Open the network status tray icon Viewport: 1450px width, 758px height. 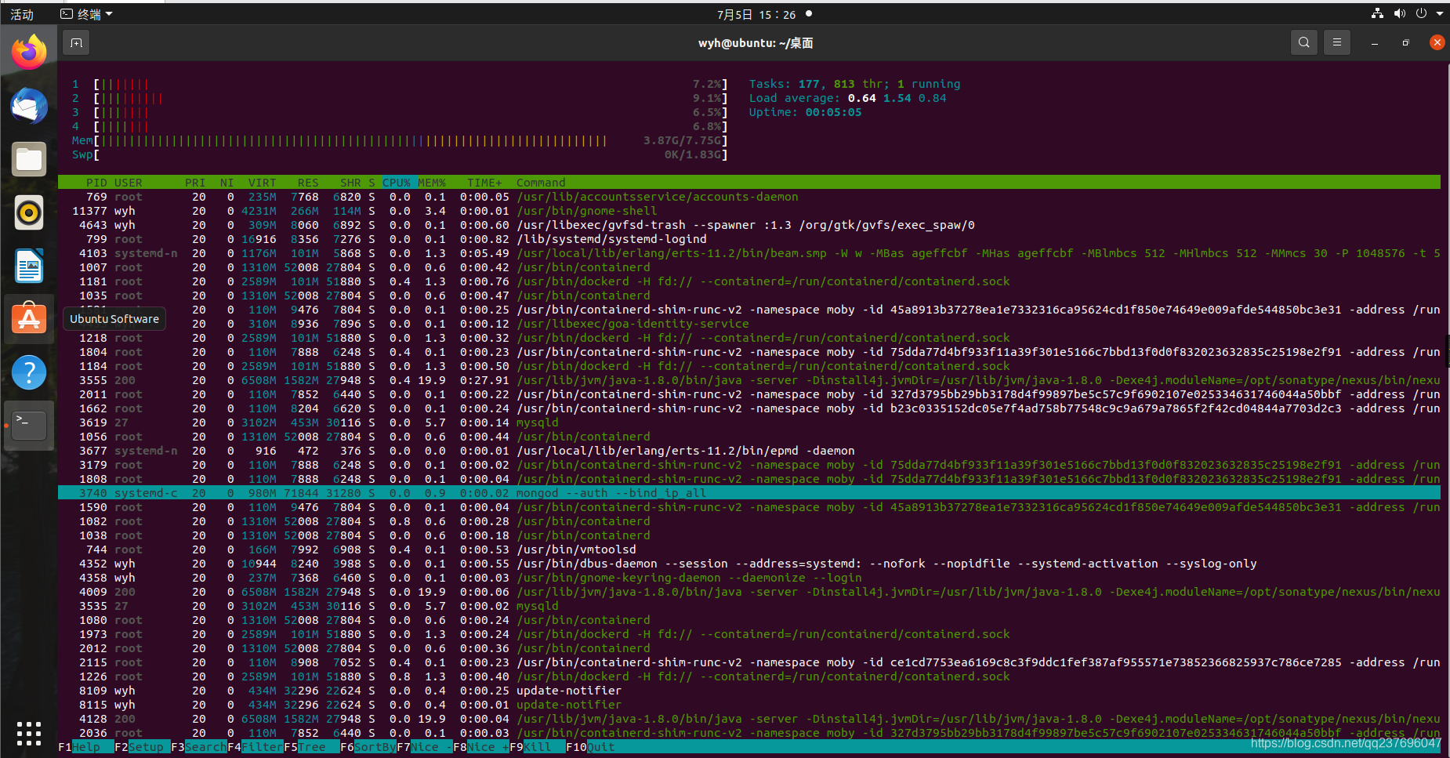tap(1377, 13)
